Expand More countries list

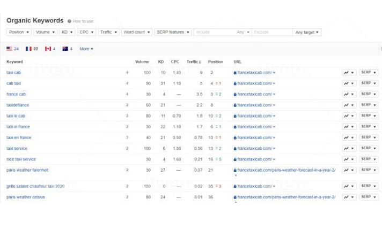(x=86, y=49)
